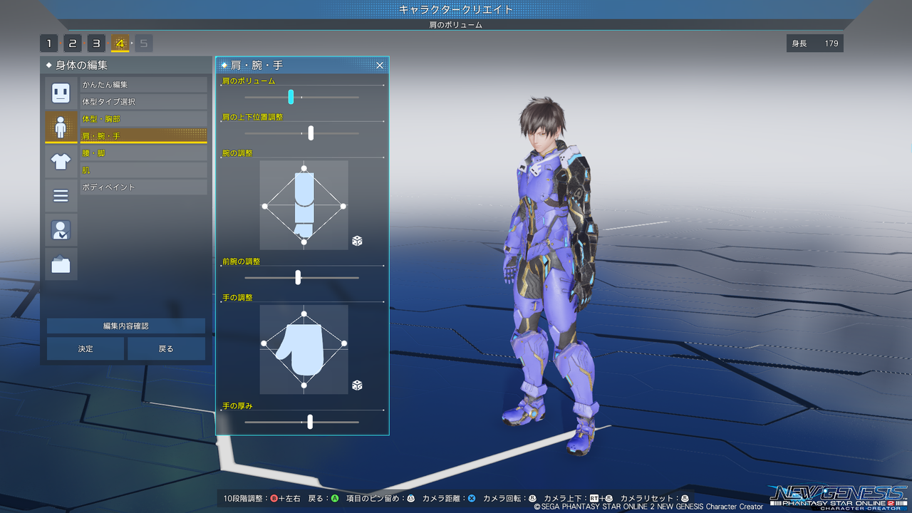Open かんたん編集 menu entry
Viewport: 912px width, 513px height.
(144, 85)
